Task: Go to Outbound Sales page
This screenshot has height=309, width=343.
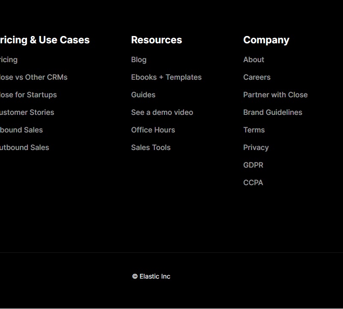Action: [24, 147]
